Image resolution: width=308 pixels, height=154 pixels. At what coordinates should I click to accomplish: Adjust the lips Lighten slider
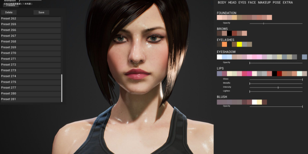point(276,92)
